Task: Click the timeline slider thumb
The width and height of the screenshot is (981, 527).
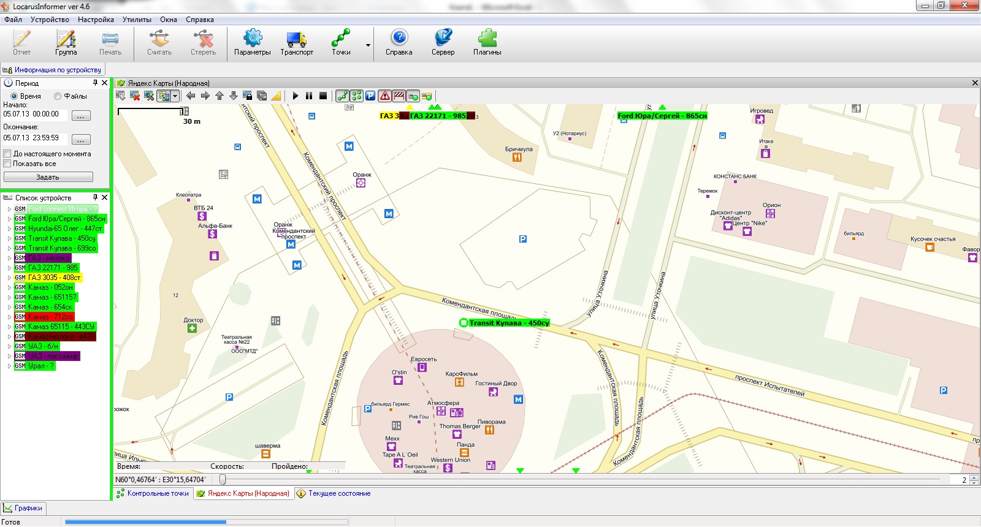Action: 223,479
